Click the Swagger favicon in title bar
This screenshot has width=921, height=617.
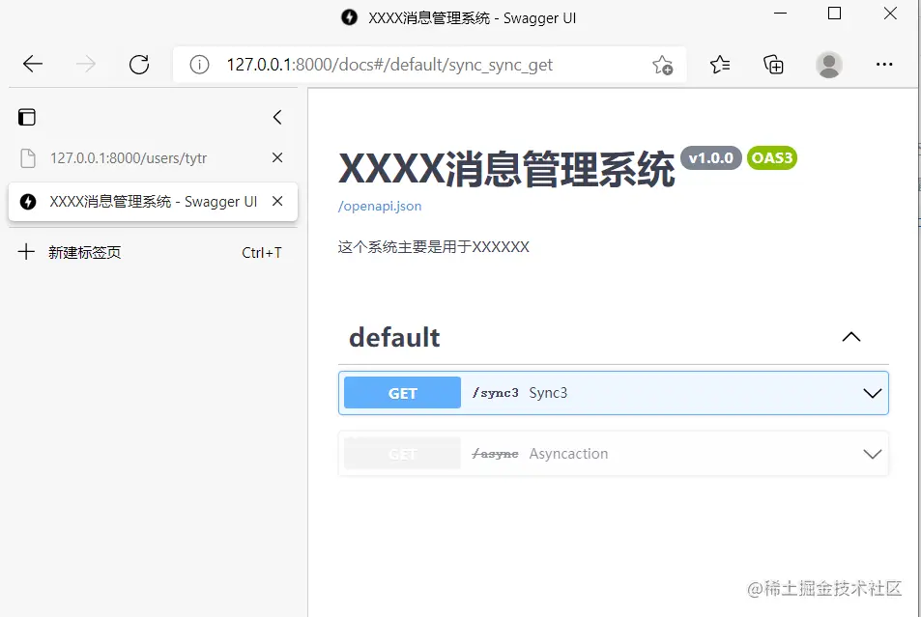coord(349,17)
